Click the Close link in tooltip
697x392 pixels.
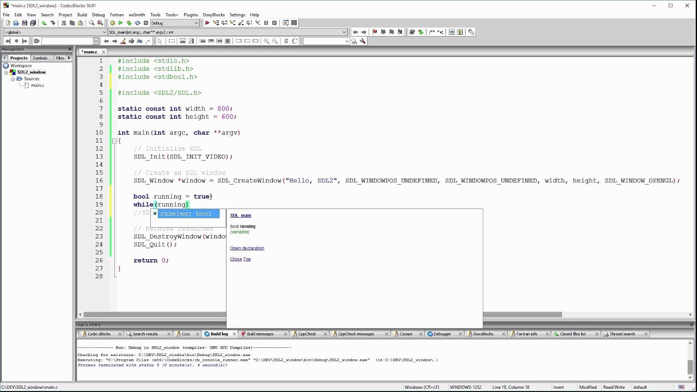pyautogui.click(x=236, y=259)
